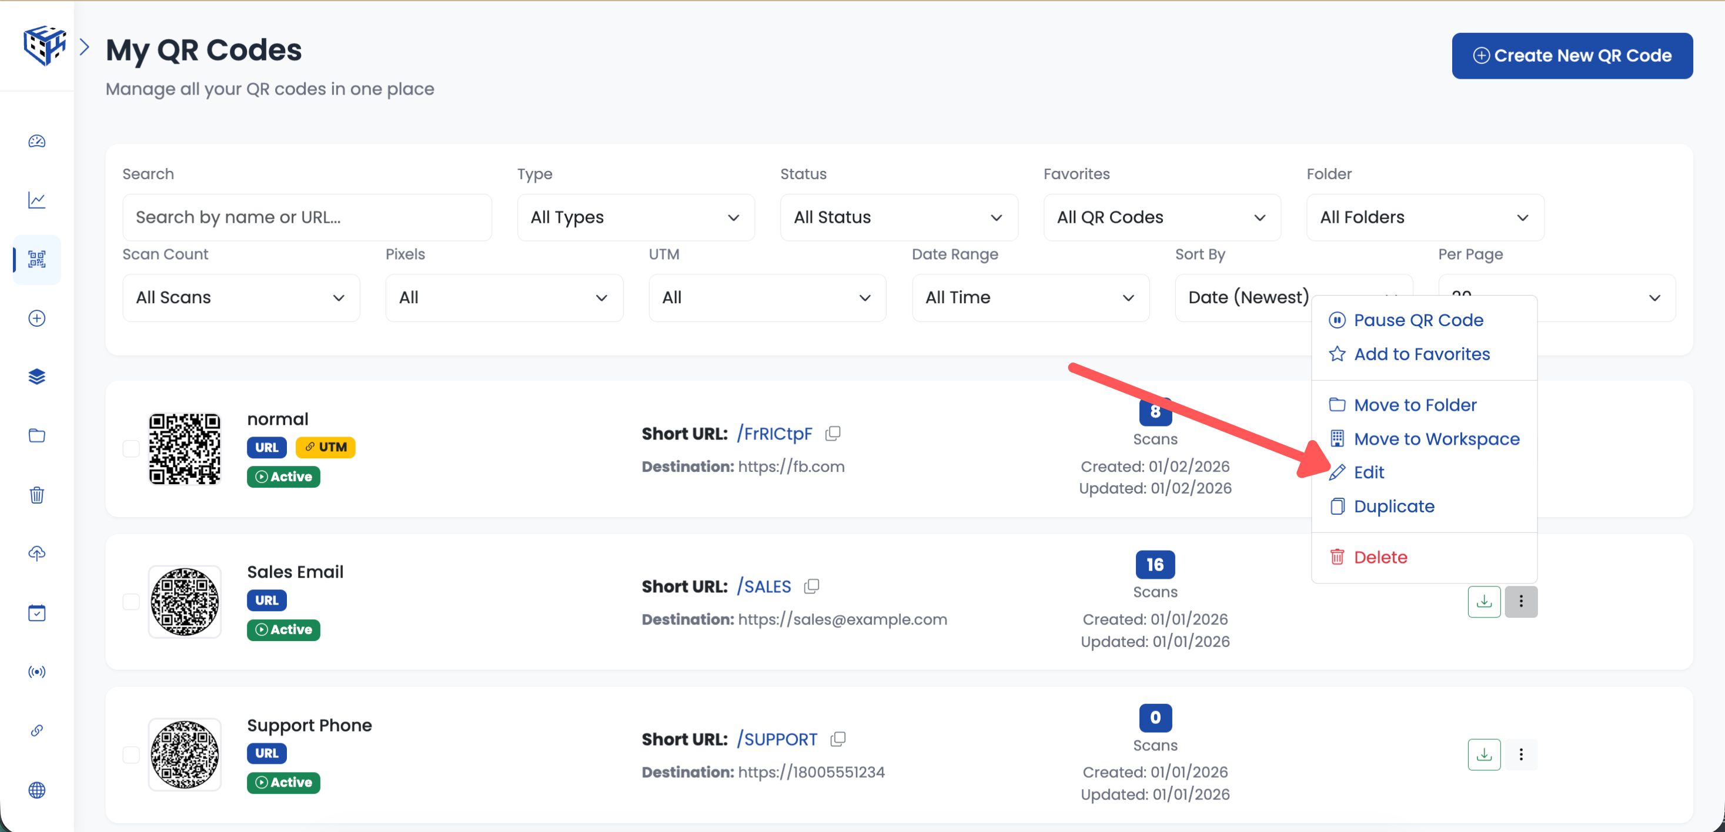This screenshot has width=1725, height=832.
Task: Click the trash bin icon in sidebar
Action: (37, 495)
